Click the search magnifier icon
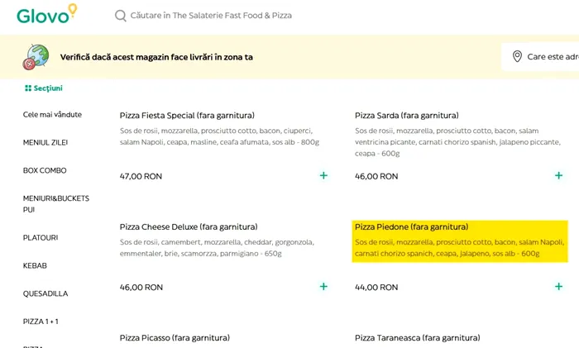579x348 pixels. click(x=121, y=16)
